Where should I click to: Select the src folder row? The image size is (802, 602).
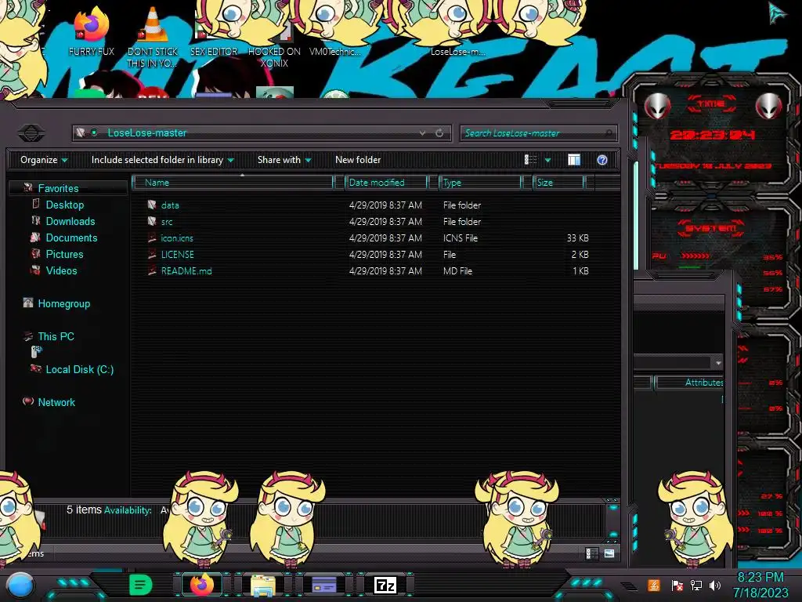(x=368, y=222)
